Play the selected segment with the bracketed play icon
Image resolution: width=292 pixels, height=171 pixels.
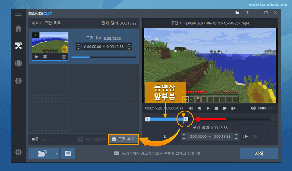coord(246,137)
